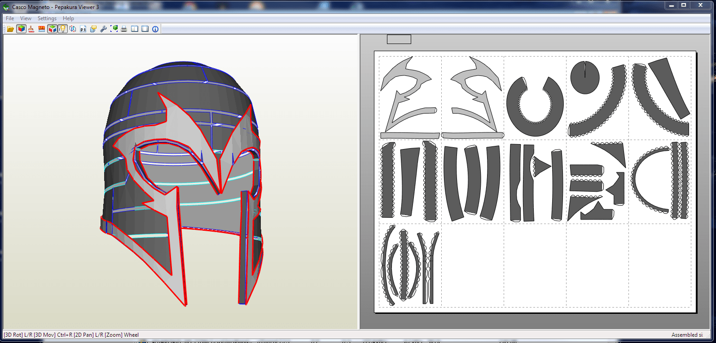Toggle the colored cube texture button
716x343 pixels.
21,29
